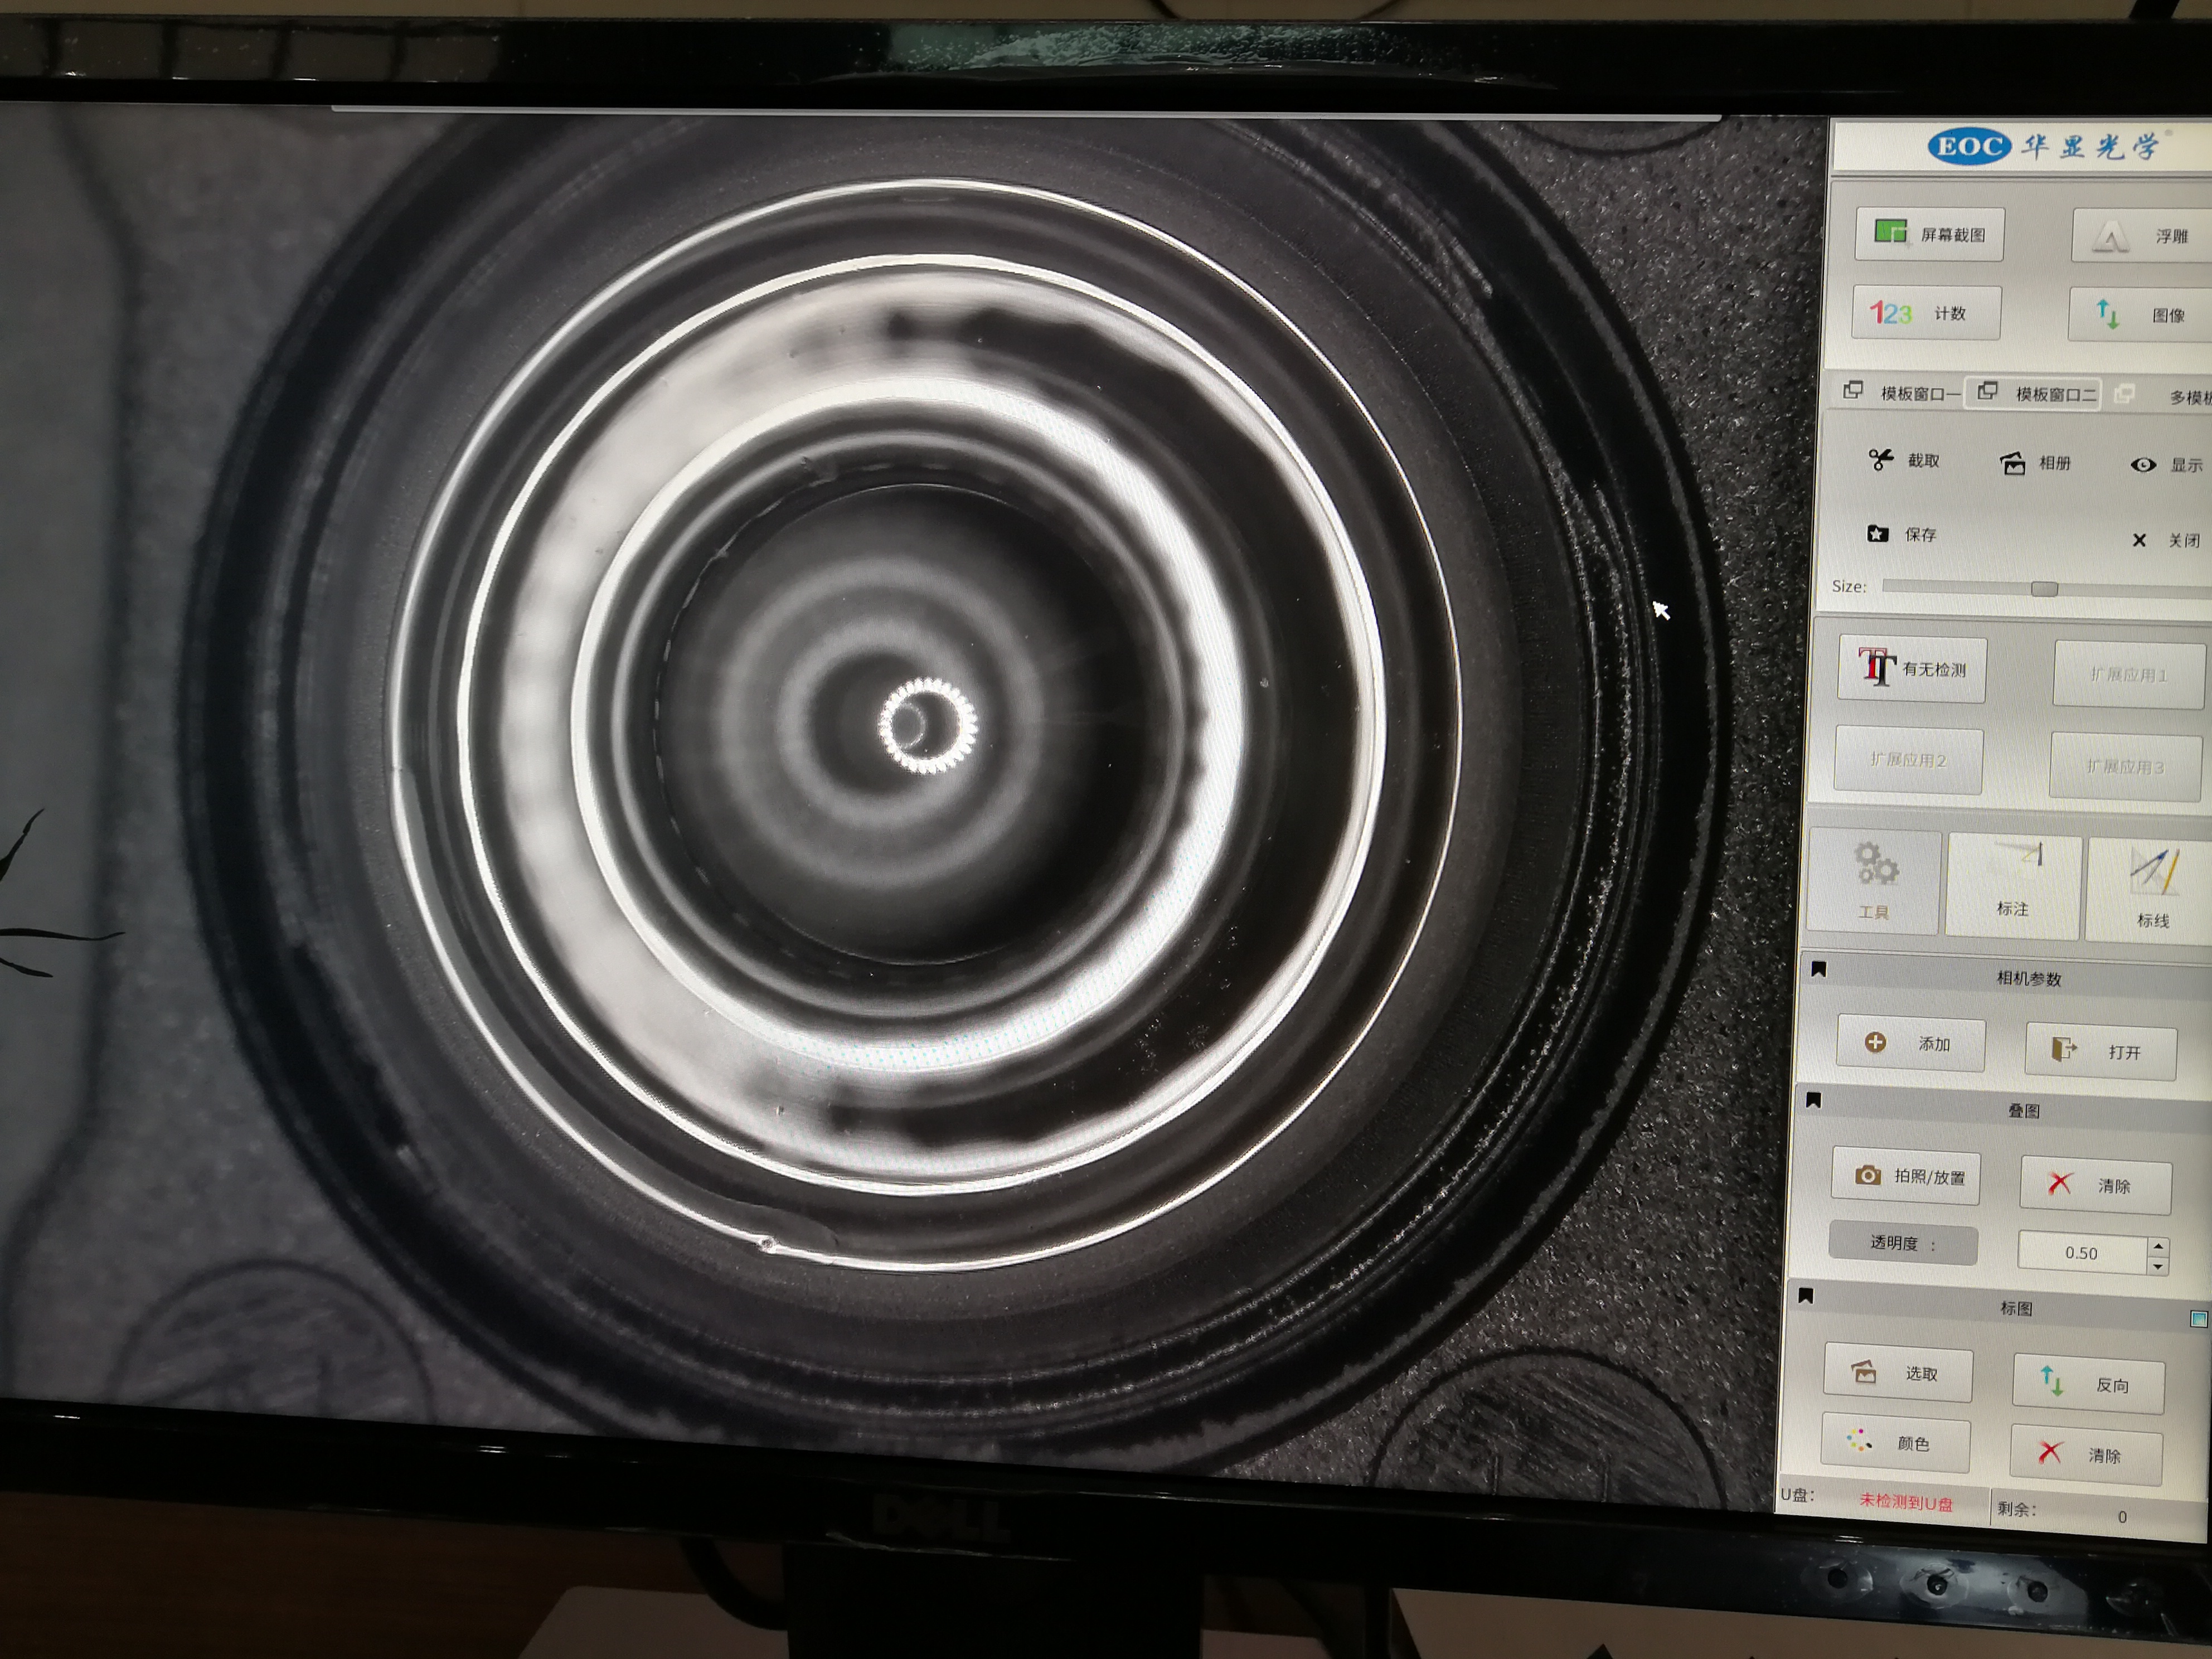Click the Size slider handle
This screenshot has height=1659, width=2212.
pos(2044,588)
